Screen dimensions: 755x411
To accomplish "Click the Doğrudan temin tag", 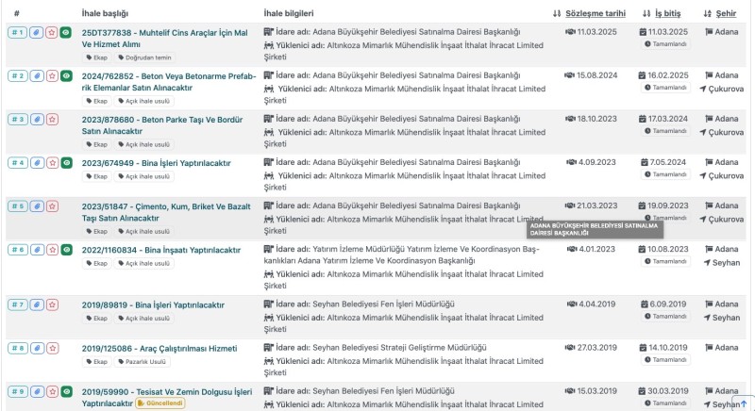I will pyautogui.click(x=144, y=58).
